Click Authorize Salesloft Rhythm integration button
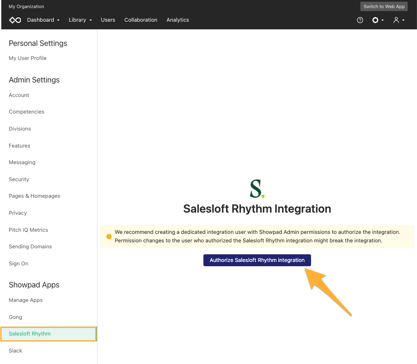Viewport: 417px width, 364px height. [257, 260]
